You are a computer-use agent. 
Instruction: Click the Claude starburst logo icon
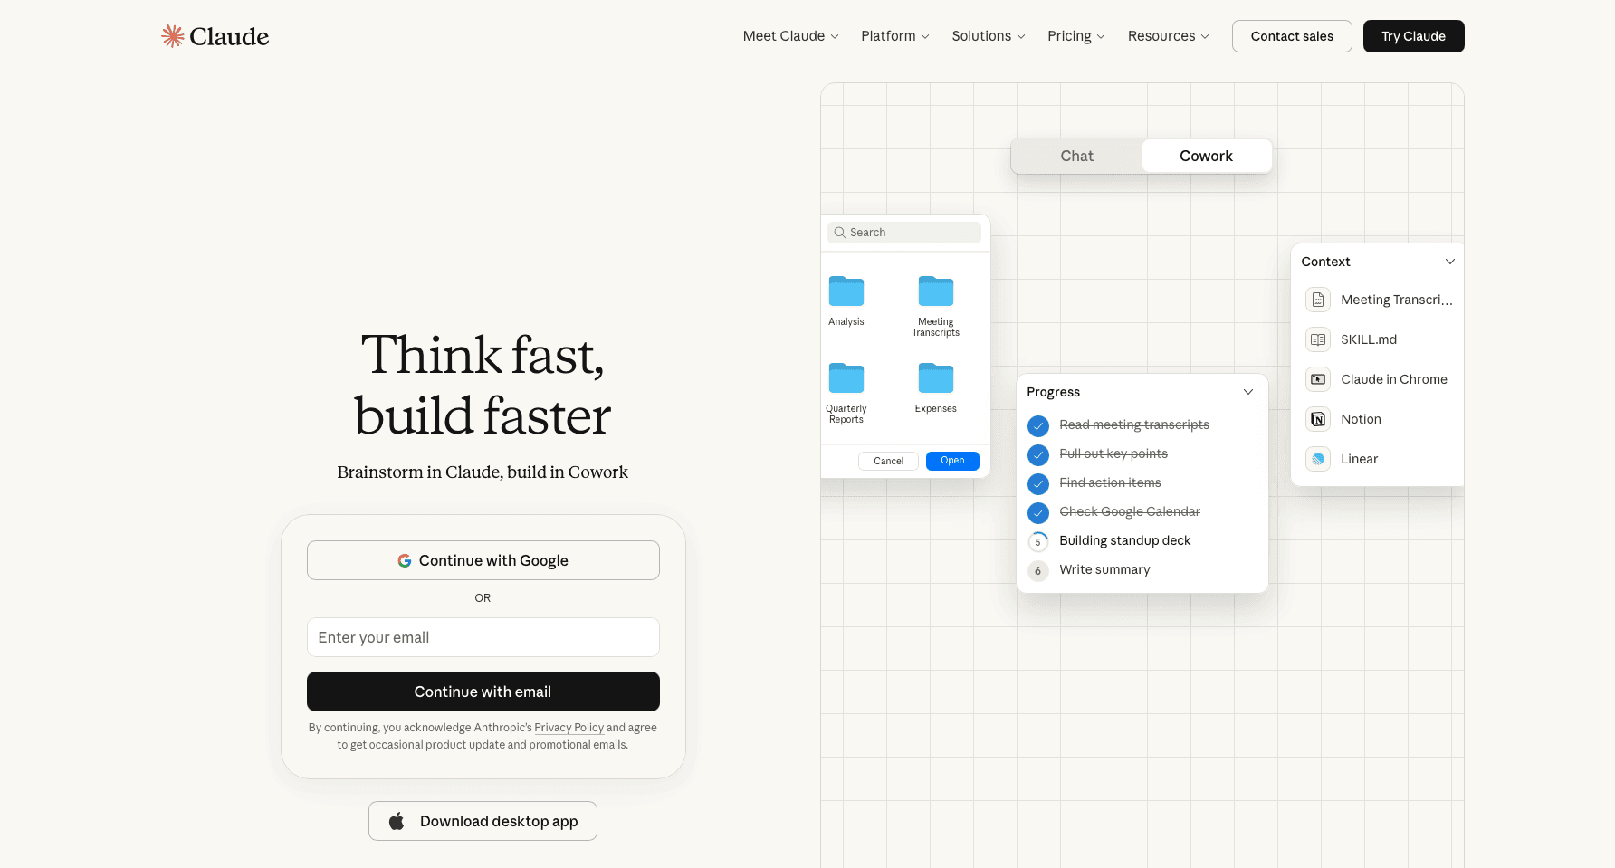173,36
